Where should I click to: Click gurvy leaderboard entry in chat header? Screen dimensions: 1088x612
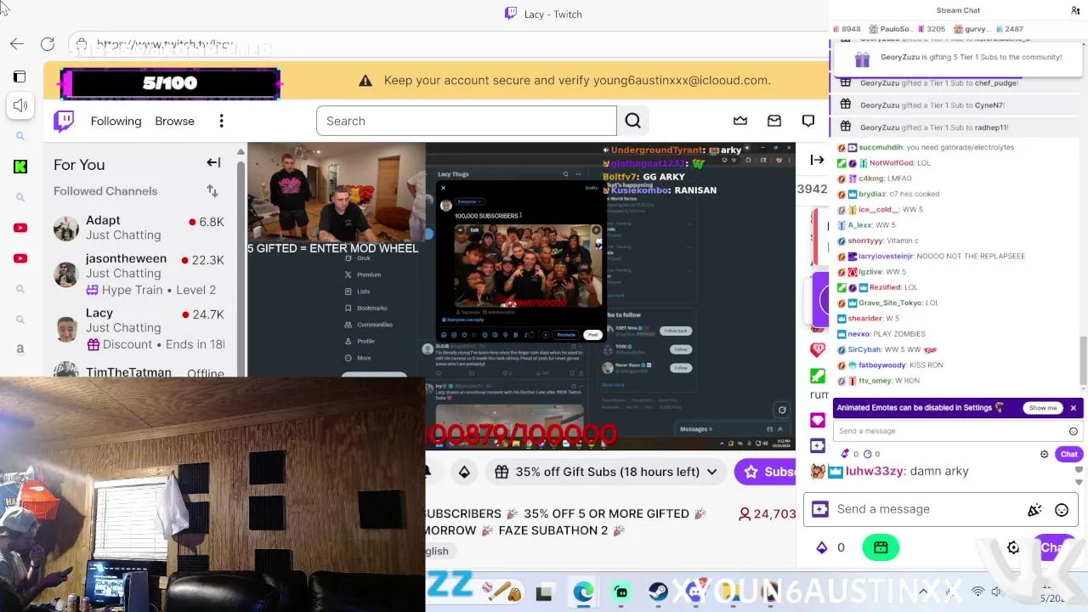tap(971, 29)
